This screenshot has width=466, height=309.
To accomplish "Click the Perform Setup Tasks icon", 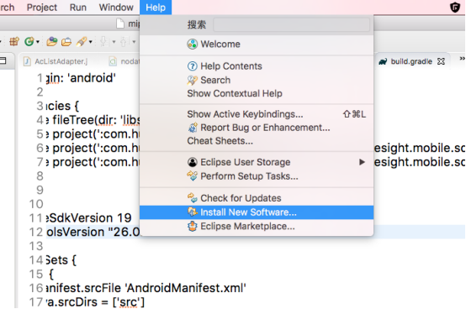I will (193, 176).
